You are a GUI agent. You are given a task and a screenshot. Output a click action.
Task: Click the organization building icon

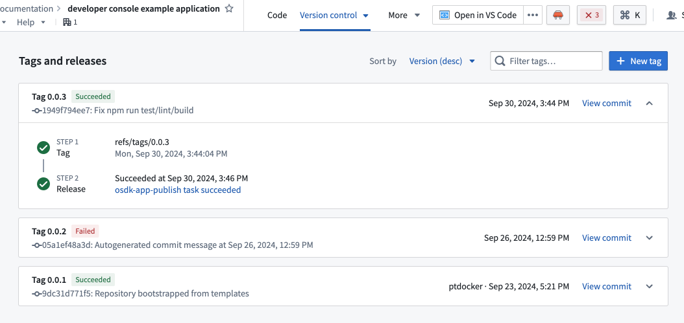pos(67,22)
